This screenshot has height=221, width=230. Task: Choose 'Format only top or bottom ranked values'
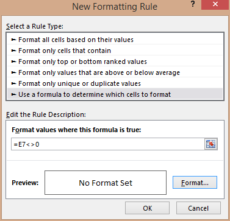click(x=115, y=61)
